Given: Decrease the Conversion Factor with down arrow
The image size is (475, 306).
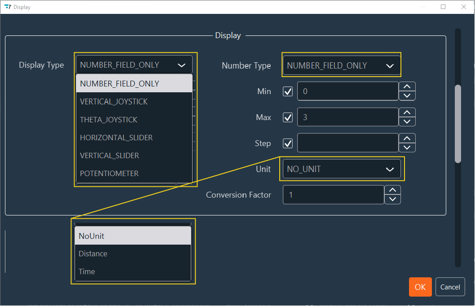Looking at the screenshot, I should pyautogui.click(x=392, y=199).
